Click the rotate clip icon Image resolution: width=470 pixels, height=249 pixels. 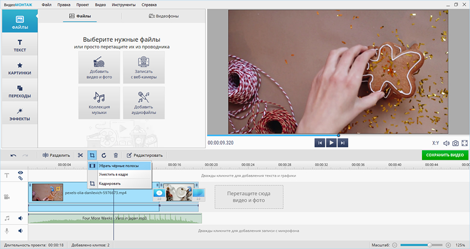tap(104, 155)
